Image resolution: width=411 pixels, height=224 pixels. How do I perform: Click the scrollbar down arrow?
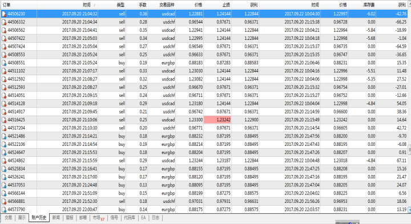(x=409, y=210)
